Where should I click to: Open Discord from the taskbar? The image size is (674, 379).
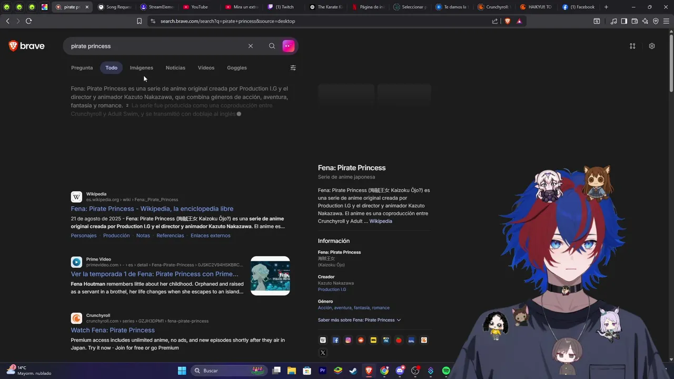click(400, 371)
